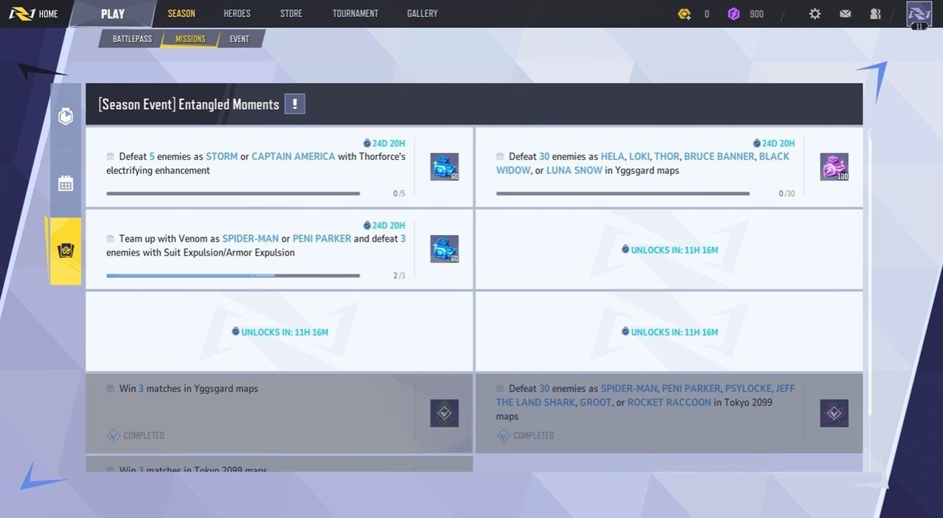The height and width of the screenshot is (518, 943).
Task: Open the Entangled Moments info exclamation button
Action: coord(295,104)
